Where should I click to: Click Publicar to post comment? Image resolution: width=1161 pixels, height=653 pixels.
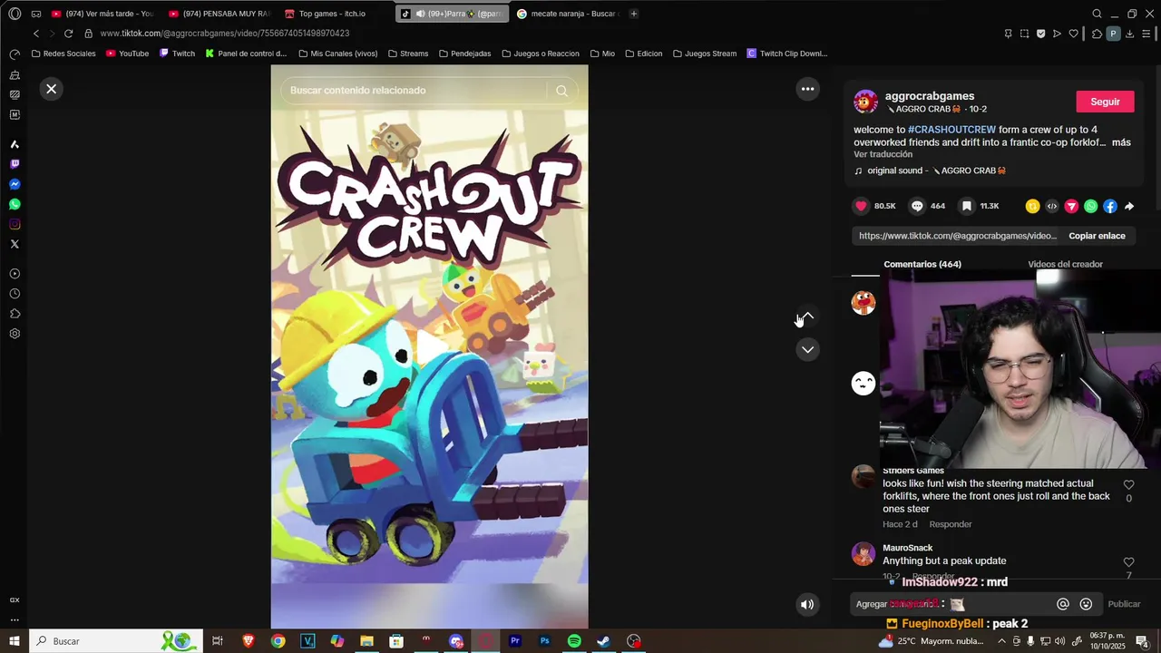[x=1124, y=604]
